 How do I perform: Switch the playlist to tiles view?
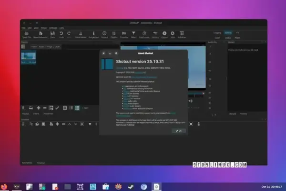(x=65, y=108)
